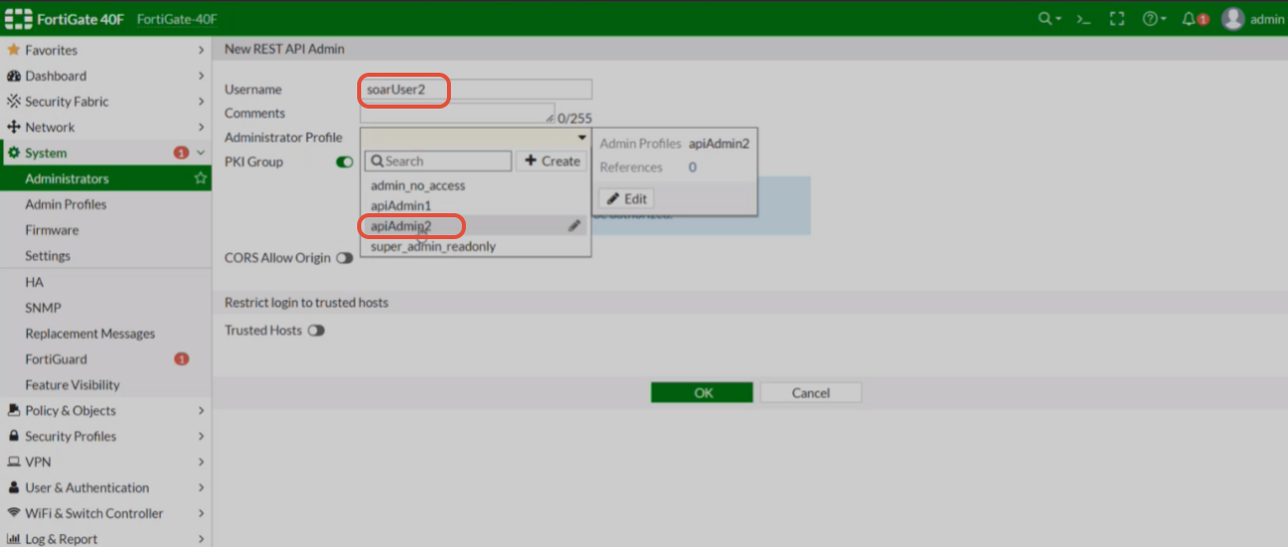Viewport: 1288px width, 547px height.
Task: Click Edit button in profile tooltip
Action: pyautogui.click(x=627, y=198)
